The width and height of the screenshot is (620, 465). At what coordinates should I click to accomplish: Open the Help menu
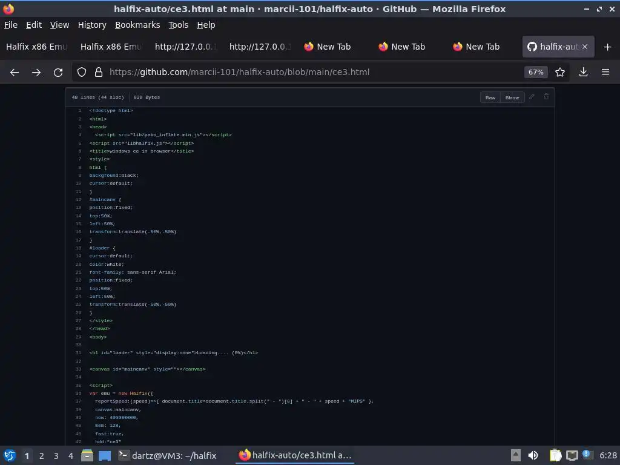pos(206,25)
